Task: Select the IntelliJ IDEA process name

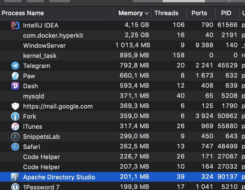Action: click(41, 25)
